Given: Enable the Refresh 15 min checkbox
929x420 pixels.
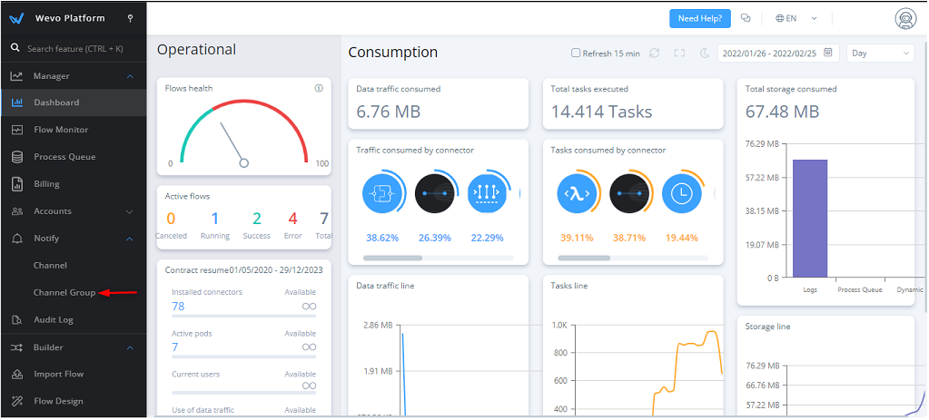Looking at the screenshot, I should pos(576,54).
